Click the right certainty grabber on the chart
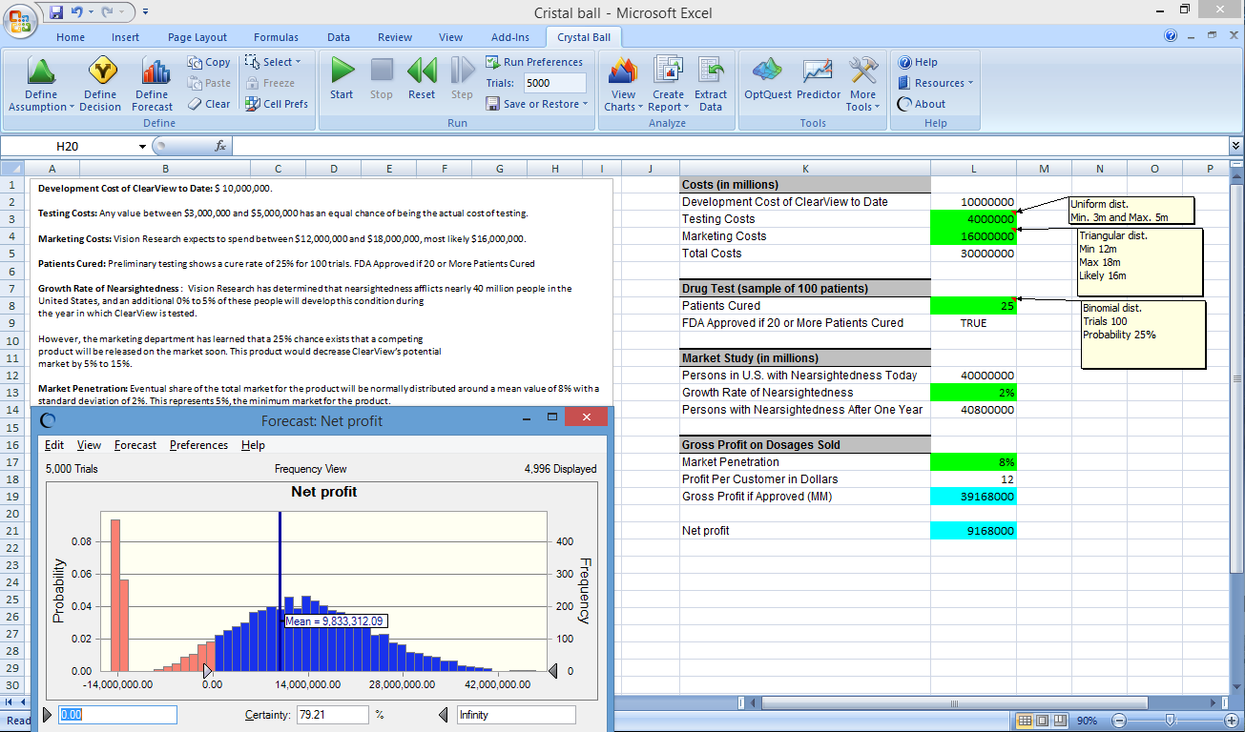This screenshot has width=1245, height=732. coord(552,672)
